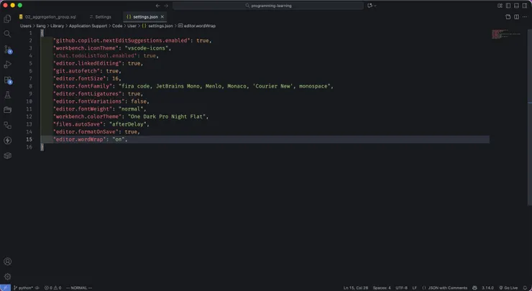
Task: Open the cube-shaped icon in activity bar
Action: tap(7, 156)
